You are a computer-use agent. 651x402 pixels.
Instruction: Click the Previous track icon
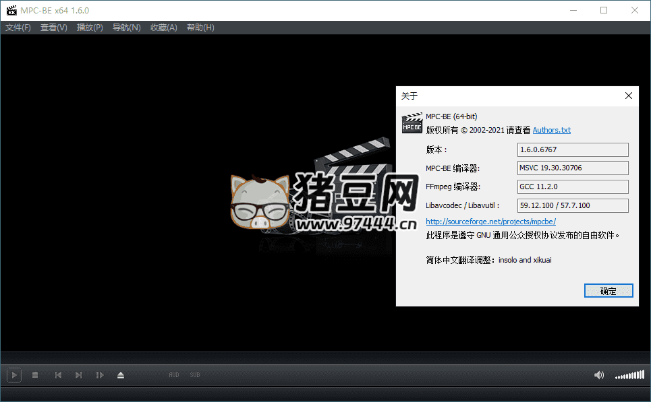58,375
